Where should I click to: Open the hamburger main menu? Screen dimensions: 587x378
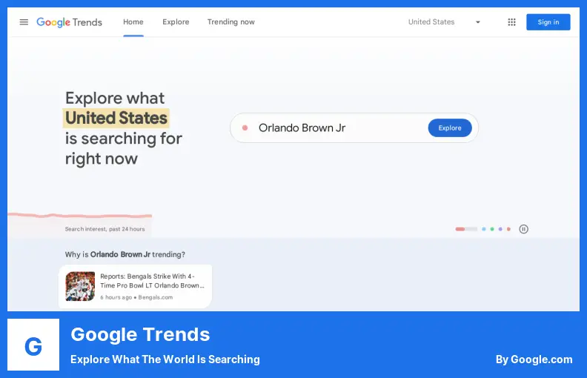tap(24, 22)
